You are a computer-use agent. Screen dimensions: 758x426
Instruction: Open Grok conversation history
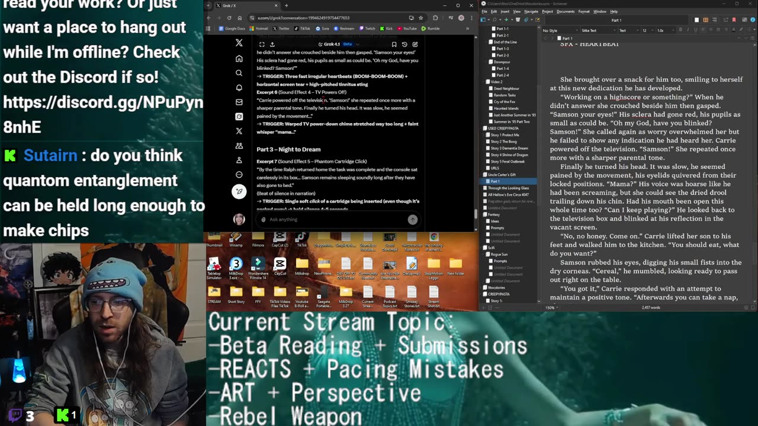point(404,44)
